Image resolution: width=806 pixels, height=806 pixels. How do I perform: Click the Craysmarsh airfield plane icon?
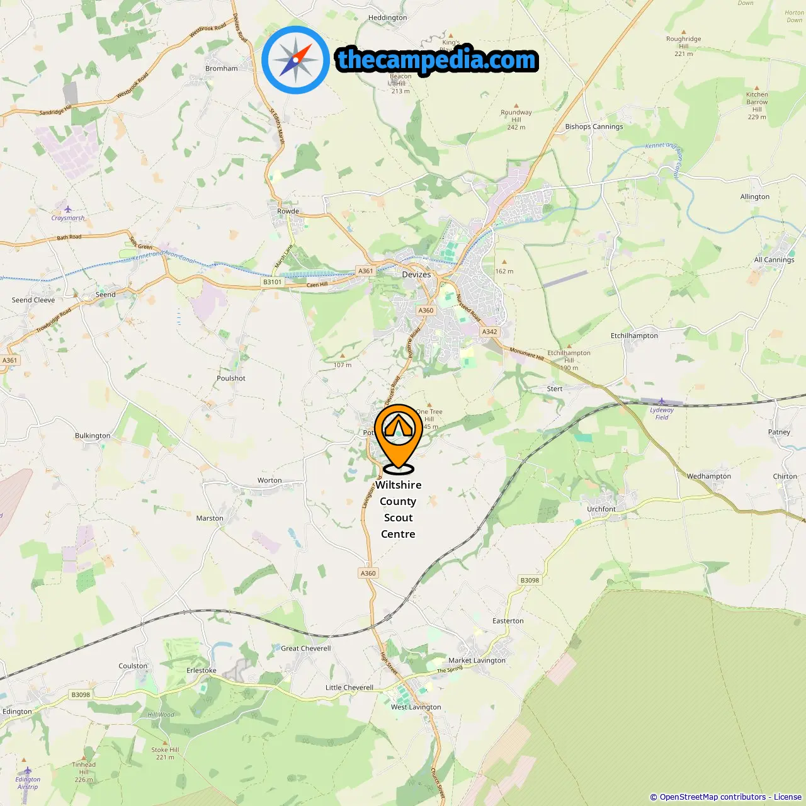pyautogui.click(x=68, y=210)
